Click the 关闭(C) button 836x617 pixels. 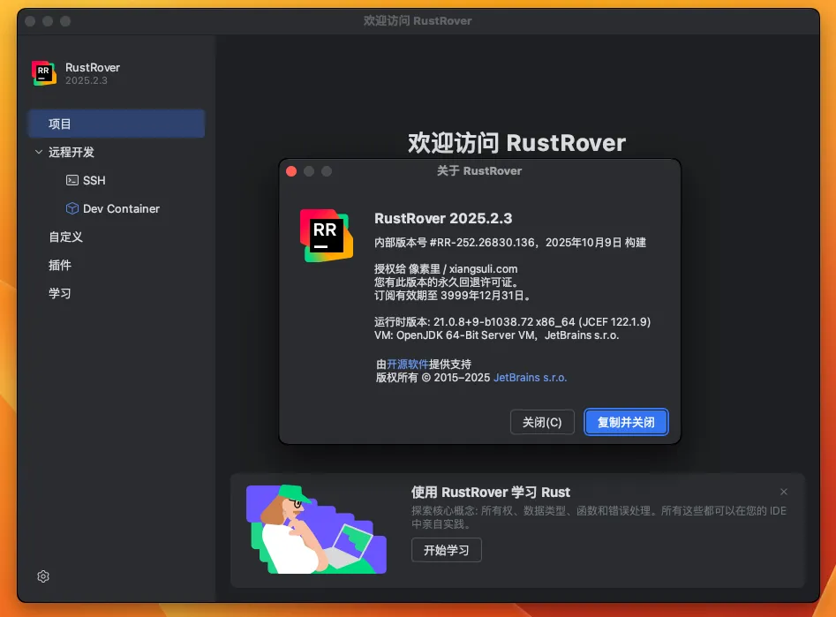[542, 422]
